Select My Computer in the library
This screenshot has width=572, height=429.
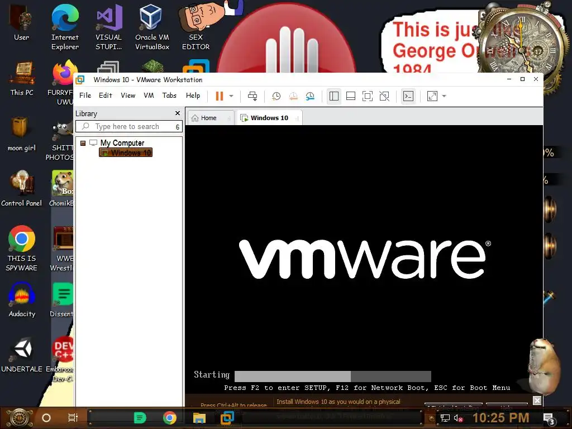tap(122, 142)
